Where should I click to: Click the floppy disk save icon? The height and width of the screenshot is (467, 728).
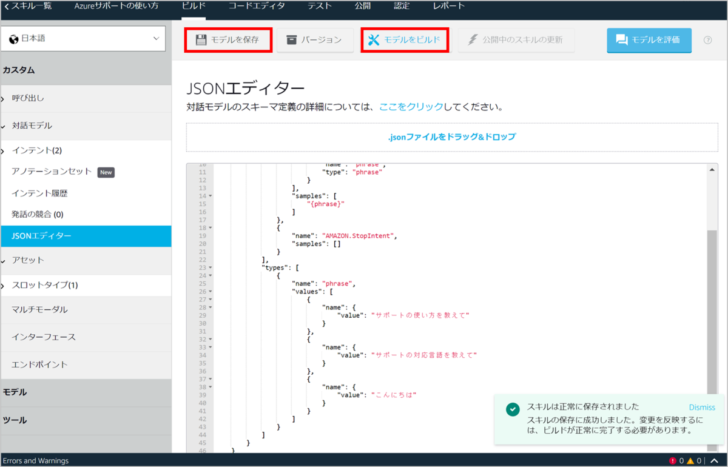[201, 40]
